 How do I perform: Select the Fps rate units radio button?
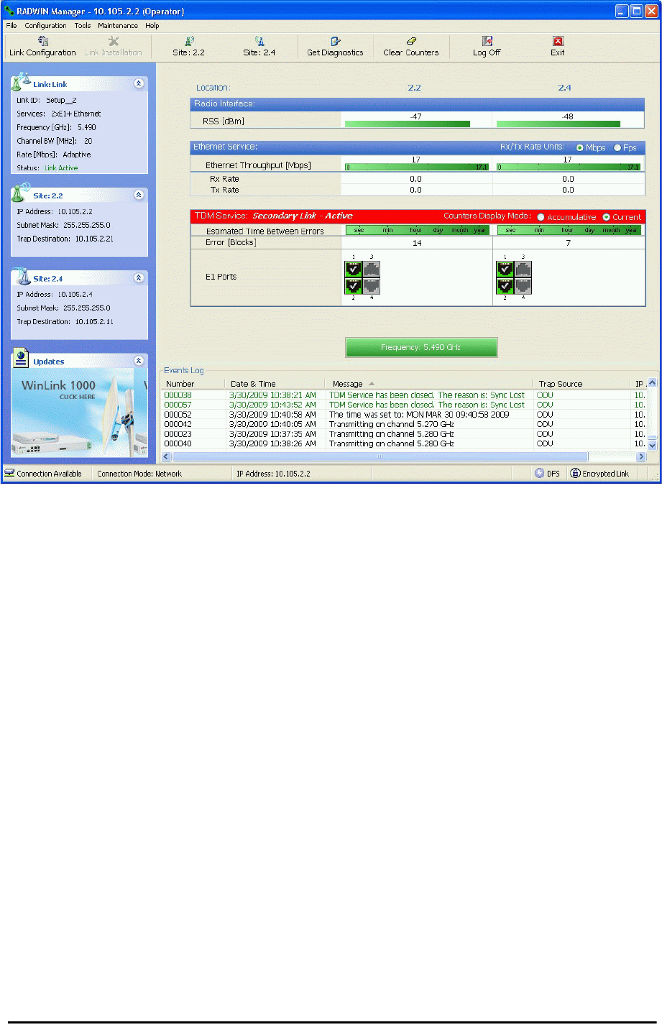click(x=617, y=147)
